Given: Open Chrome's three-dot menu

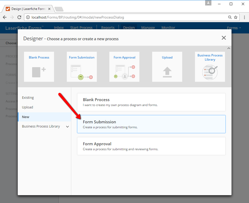Looking at the screenshot, I should click(x=244, y=17).
